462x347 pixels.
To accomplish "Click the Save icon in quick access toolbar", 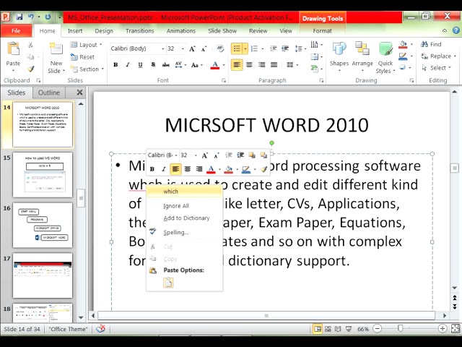I will [x=19, y=17].
